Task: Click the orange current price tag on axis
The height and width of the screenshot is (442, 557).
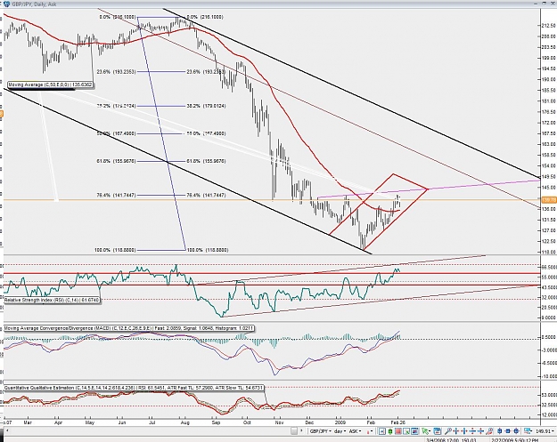Action: click(548, 200)
